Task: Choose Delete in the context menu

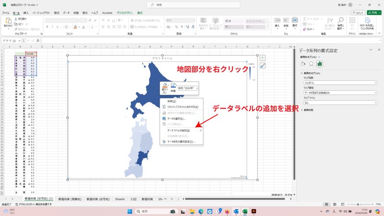Action: pyautogui.click(x=181, y=101)
